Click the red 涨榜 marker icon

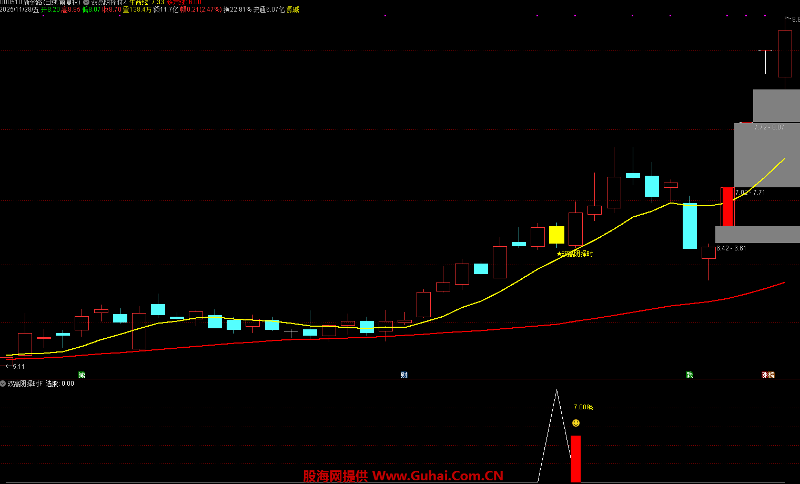coord(768,375)
